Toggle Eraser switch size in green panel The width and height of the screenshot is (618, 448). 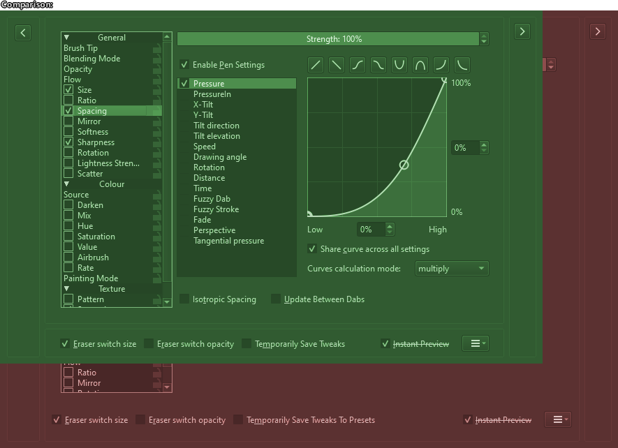coord(65,343)
